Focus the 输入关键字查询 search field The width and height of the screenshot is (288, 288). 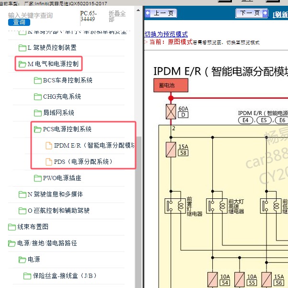pyautogui.click(x=30, y=15)
